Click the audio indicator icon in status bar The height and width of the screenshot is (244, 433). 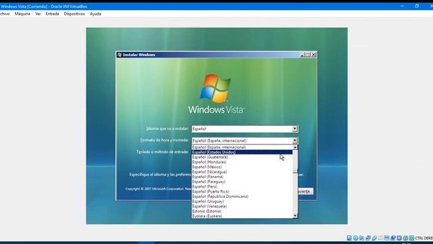click(x=362, y=238)
